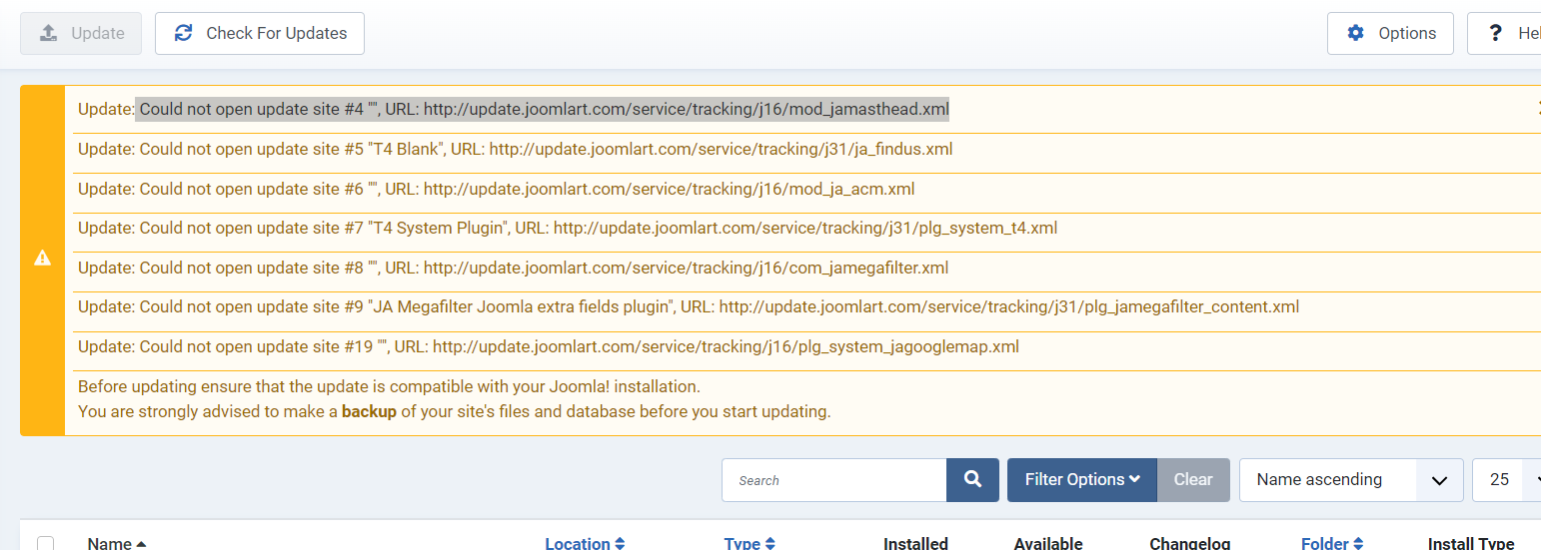Click the Location column sort arrows
1541x550 pixels.
[x=620, y=544]
